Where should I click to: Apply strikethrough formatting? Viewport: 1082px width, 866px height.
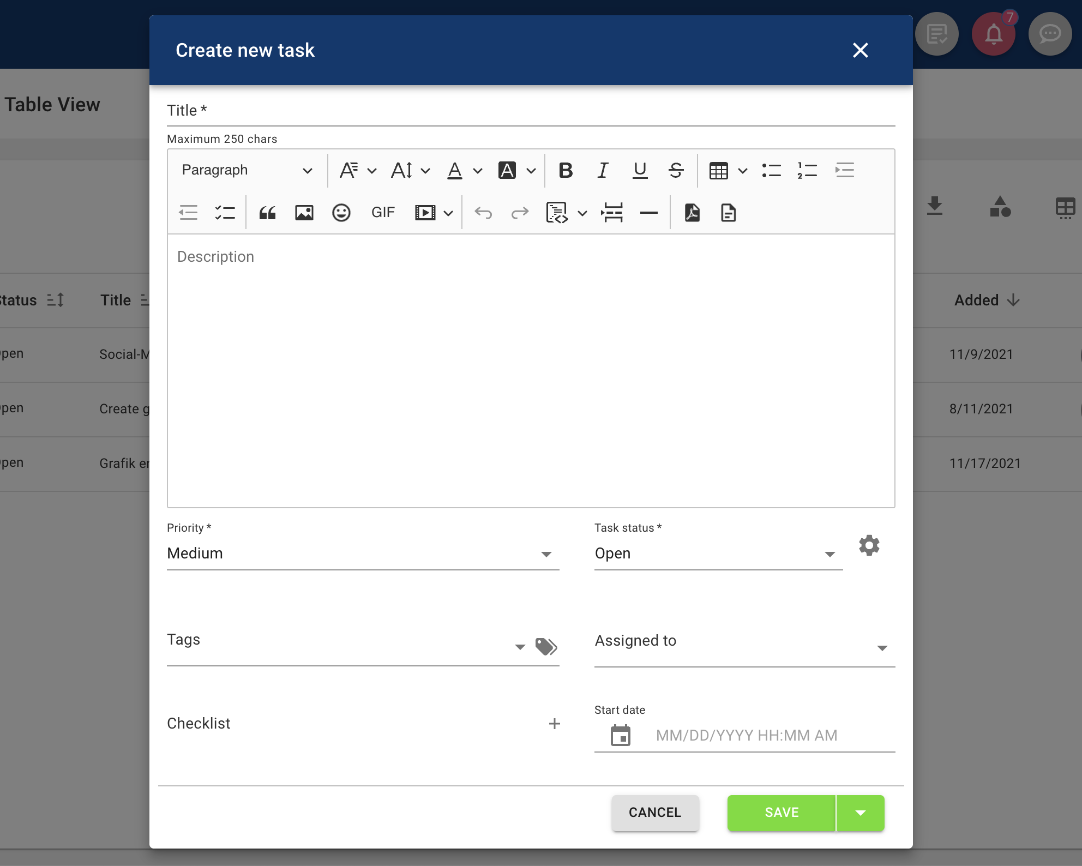click(676, 170)
